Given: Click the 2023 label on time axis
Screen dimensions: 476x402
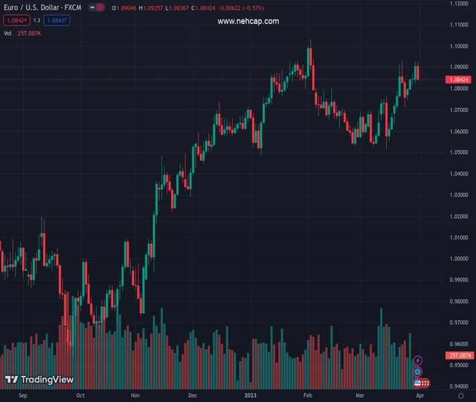Looking at the screenshot, I should (249, 396).
